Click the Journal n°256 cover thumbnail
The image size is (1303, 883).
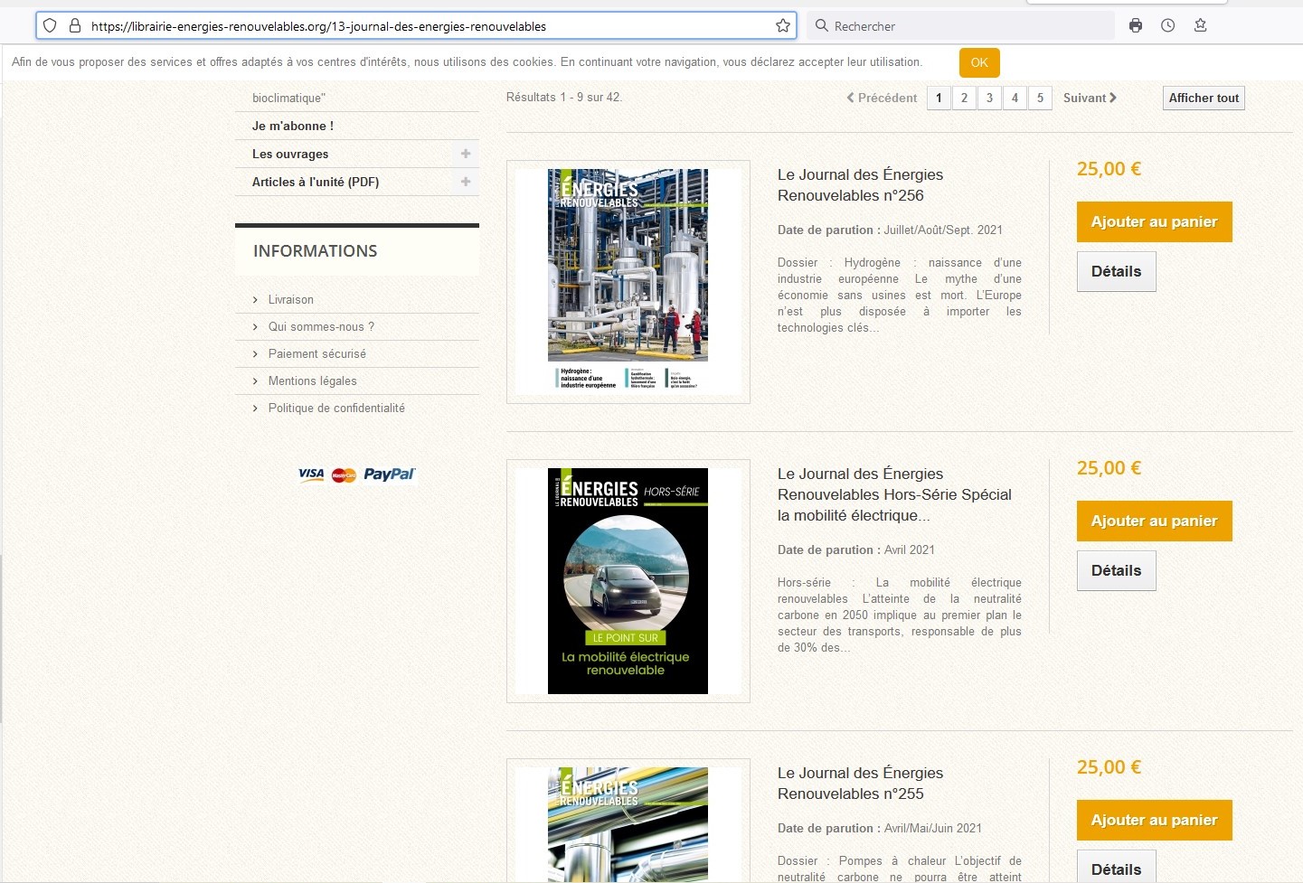[628, 281]
